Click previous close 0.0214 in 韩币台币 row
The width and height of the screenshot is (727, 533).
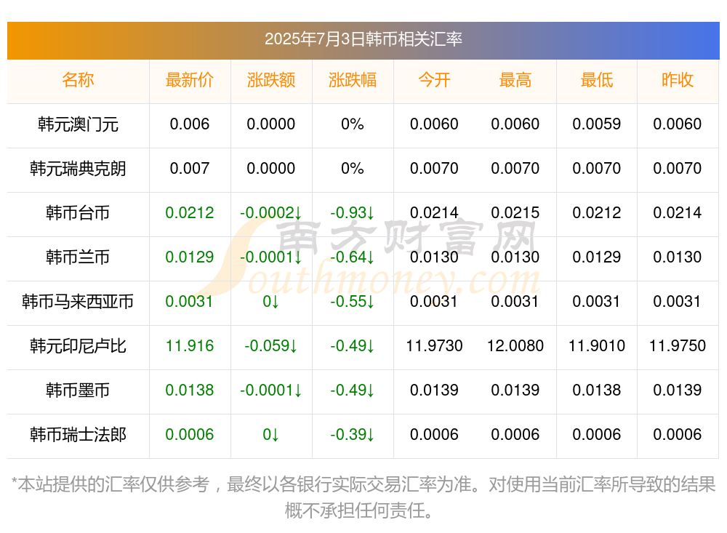[678, 213]
